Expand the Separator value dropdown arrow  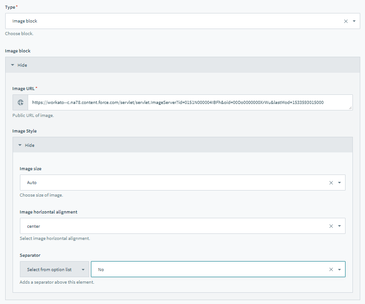[339, 269]
